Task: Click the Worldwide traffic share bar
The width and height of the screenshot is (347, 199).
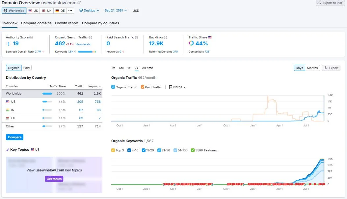Action: [47, 94]
